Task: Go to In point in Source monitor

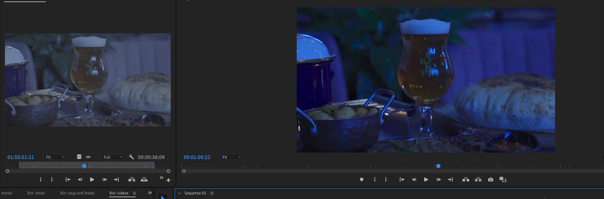Action: (68, 180)
